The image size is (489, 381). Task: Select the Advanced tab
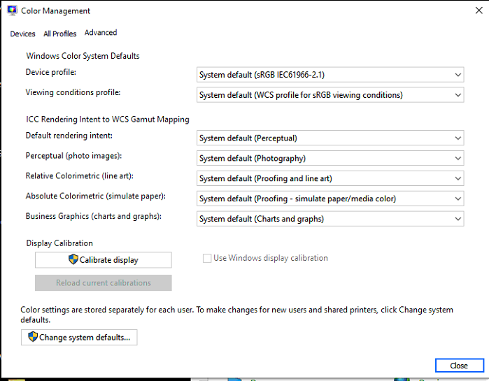[101, 33]
